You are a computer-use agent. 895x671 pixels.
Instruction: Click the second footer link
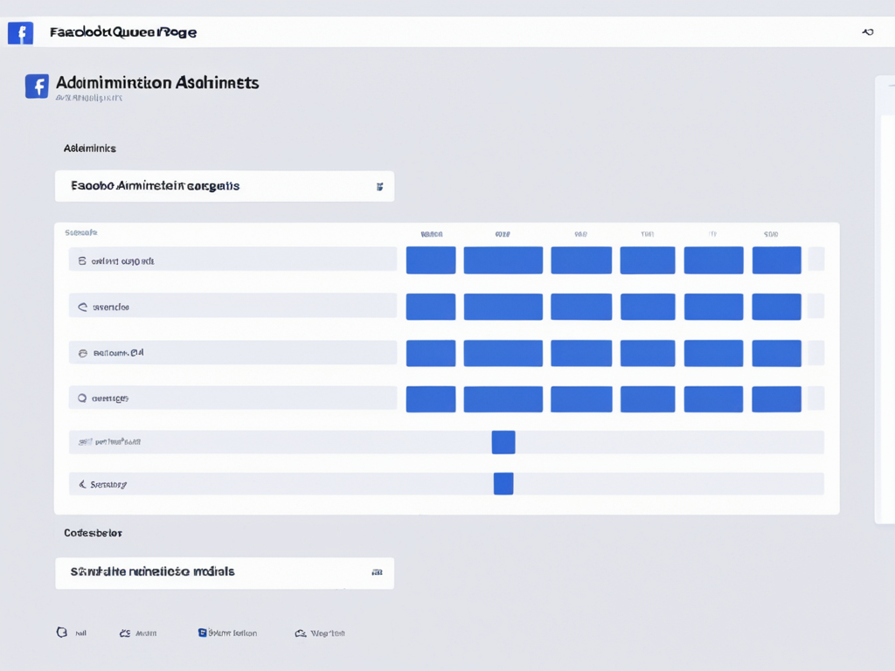(x=138, y=633)
